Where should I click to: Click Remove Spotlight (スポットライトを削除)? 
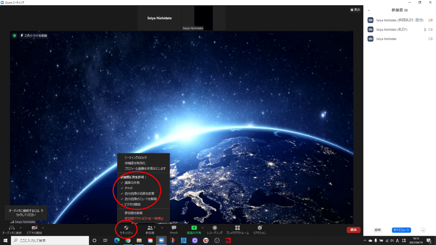34,36
